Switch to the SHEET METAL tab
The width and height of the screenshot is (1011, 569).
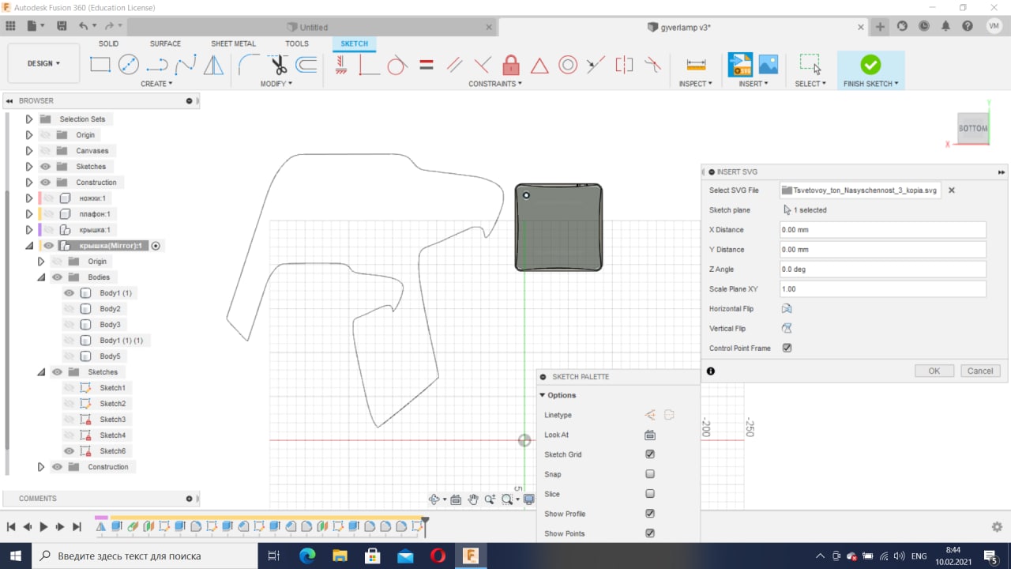233,43
